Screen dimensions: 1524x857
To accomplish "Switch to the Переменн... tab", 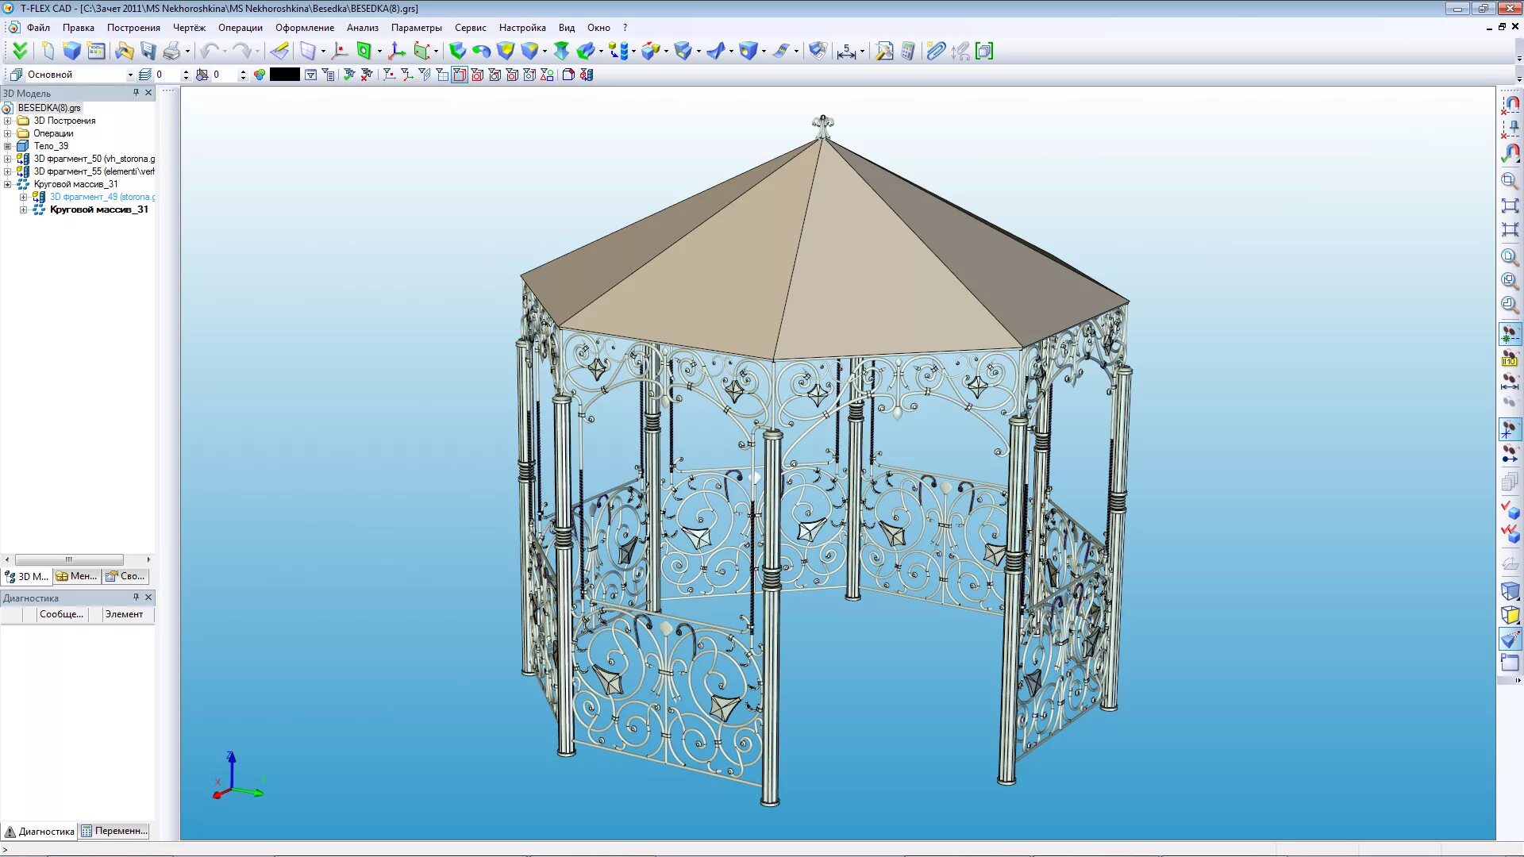I will click(114, 831).
